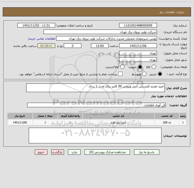Click the تاریخ نیاز column header
The width and height of the screenshot is (194, 188).
pos(20,116)
